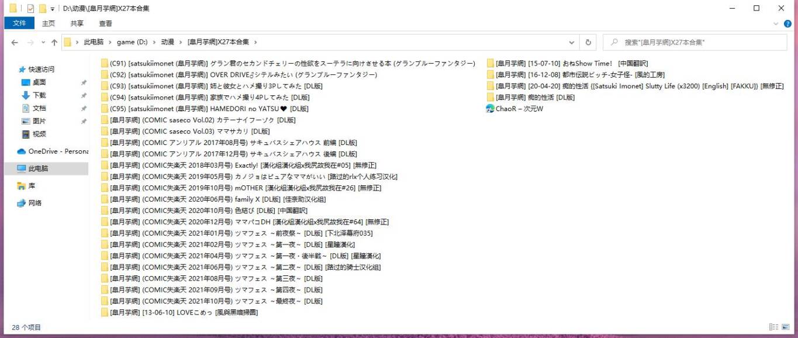Click the folder icon beside (C95) HAMEDORI no YATSU
This screenshot has height=338, width=798.
(105, 109)
